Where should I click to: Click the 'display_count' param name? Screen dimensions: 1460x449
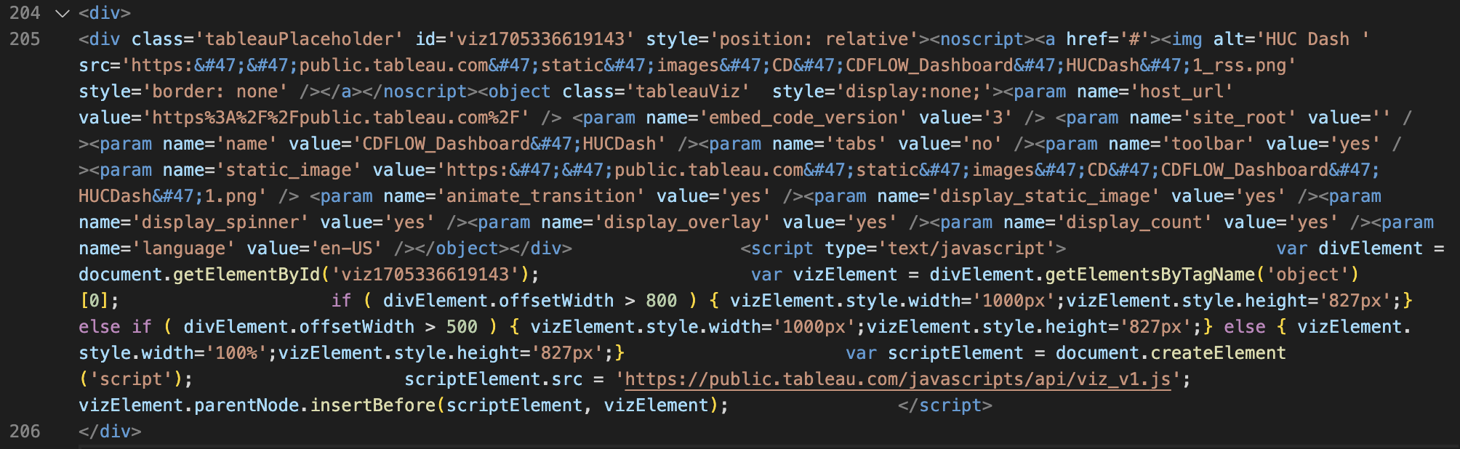[1134, 222]
